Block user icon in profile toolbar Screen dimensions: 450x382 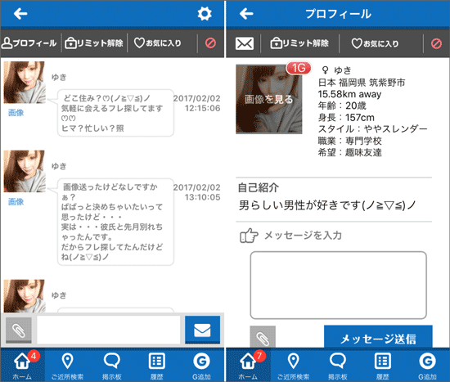coord(436,43)
